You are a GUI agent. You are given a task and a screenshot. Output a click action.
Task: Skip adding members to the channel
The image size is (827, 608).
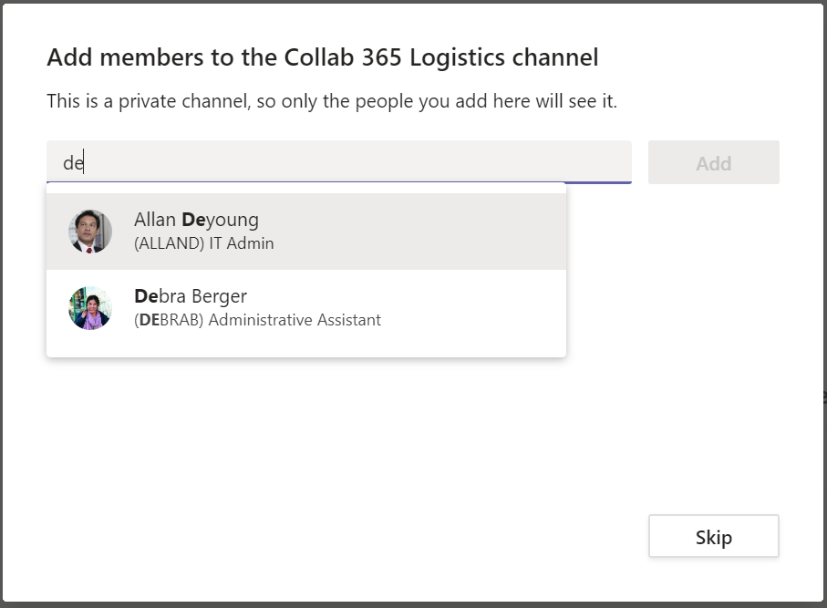714,536
